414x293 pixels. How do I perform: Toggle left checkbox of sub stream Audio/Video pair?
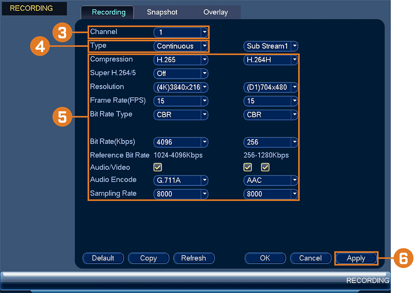pyautogui.click(x=248, y=167)
